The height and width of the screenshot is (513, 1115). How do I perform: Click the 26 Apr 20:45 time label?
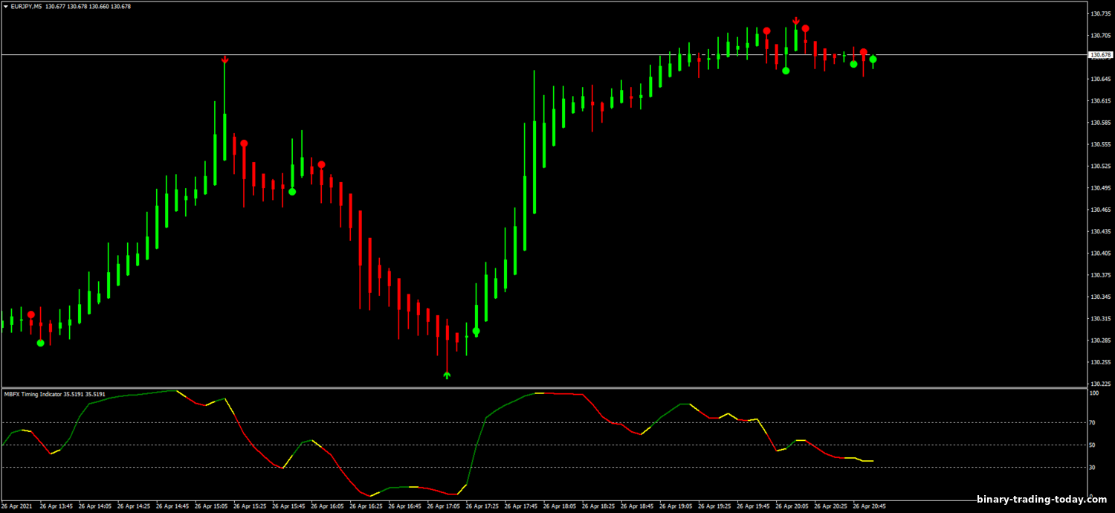click(x=868, y=506)
